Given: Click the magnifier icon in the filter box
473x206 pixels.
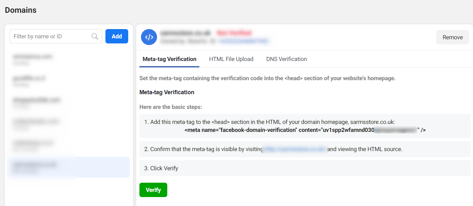Looking at the screenshot, I should tap(95, 36).
